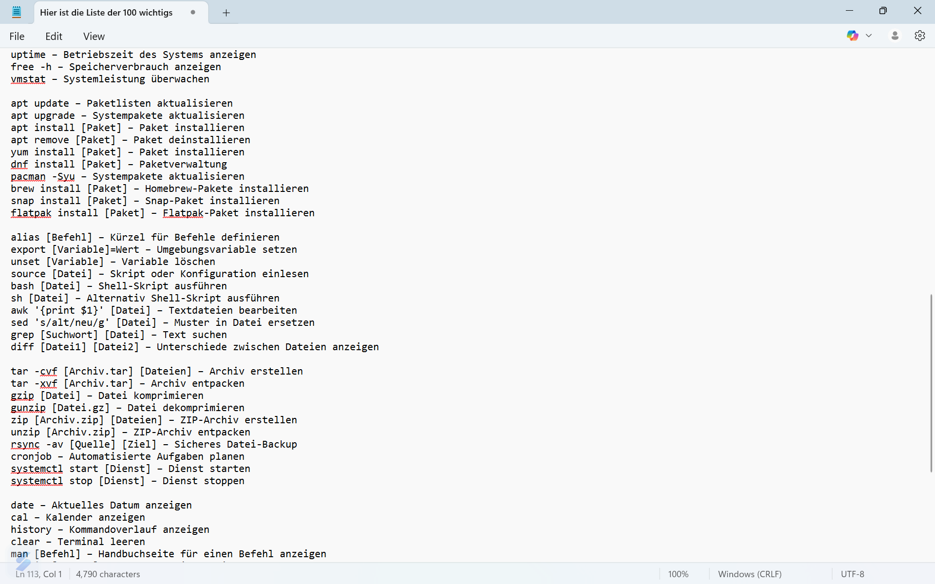
Task: Click the Notepad app icon in title bar
Action: (17, 12)
